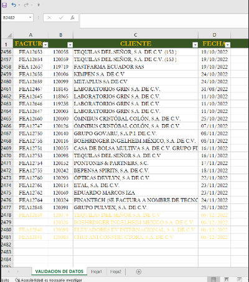Click cell CHUFANI CONSTRUCTORA, S.A. DE C.V
Screen dimensions: 249x282
pos(136,237)
